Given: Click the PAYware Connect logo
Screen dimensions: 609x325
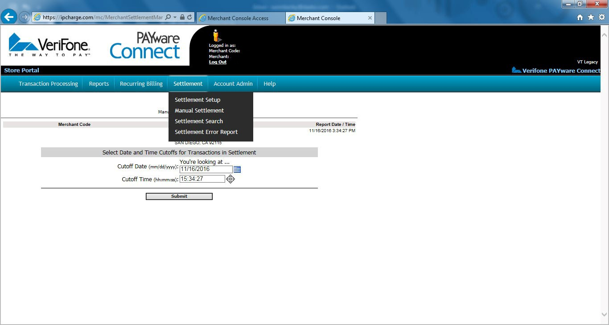Looking at the screenshot, I should coord(145,45).
